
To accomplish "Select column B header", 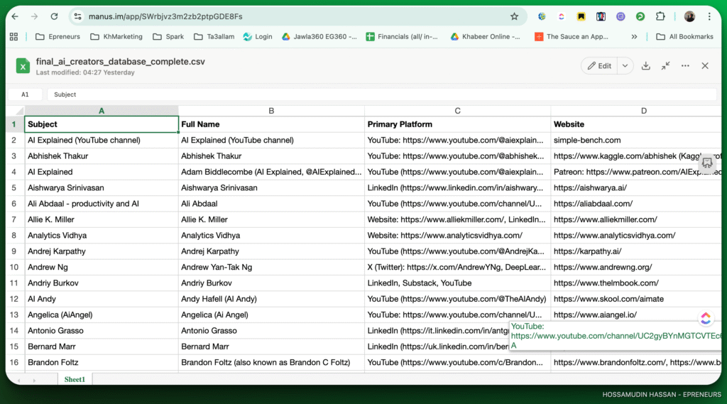I will pos(271,111).
